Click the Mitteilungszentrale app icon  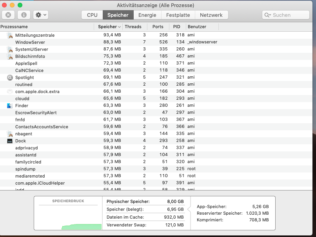pyautogui.click(x=10, y=35)
